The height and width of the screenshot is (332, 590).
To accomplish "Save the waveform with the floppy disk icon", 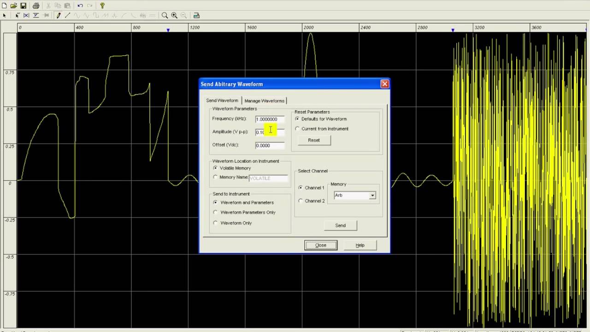I will point(23,6).
